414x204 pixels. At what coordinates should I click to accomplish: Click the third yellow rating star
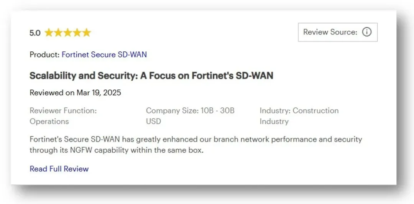(68, 33)
